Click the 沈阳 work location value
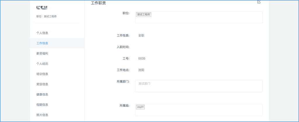 [141, 70]
